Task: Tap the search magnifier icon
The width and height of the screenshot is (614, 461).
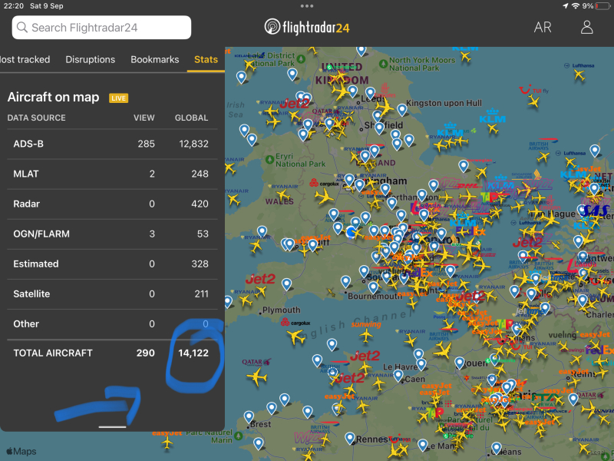Action: point(22,28)
